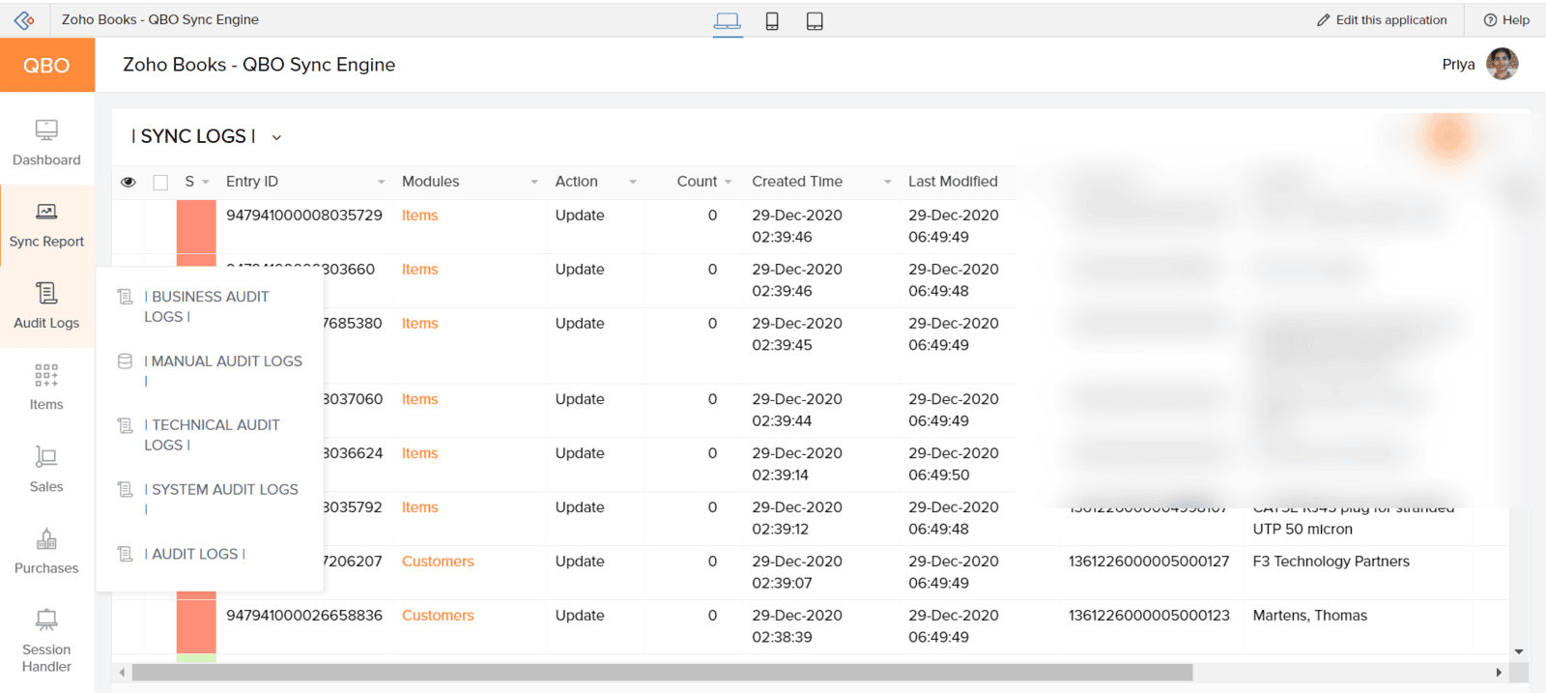Click Edit this application pencil link
Image resolution: width=1546 pixels, height=693 pixels.
coord(1382,20)
